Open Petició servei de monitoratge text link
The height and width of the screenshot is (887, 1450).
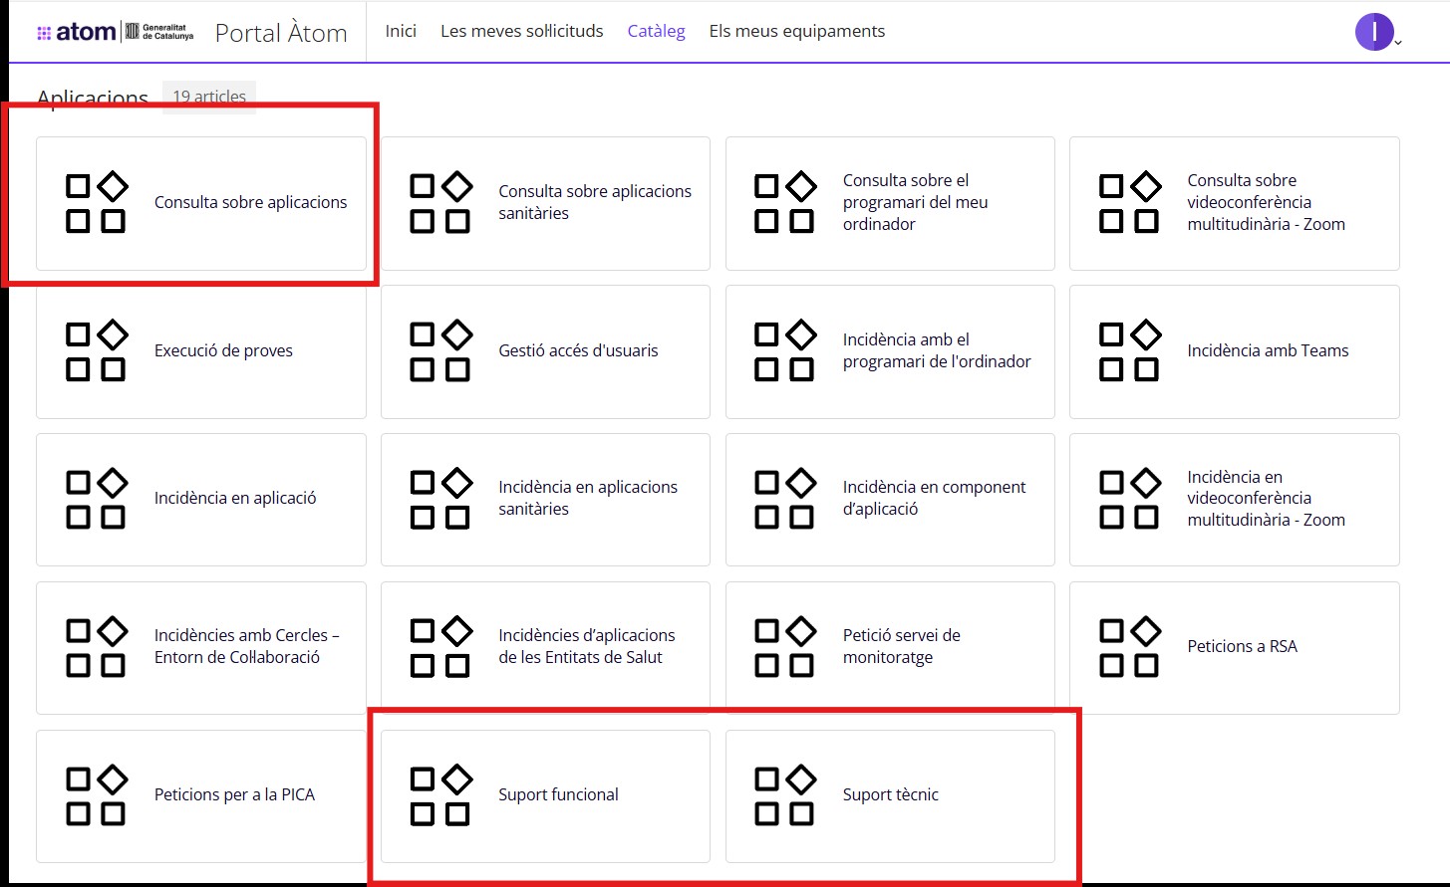pyautogui.click(x=901, y=646)
